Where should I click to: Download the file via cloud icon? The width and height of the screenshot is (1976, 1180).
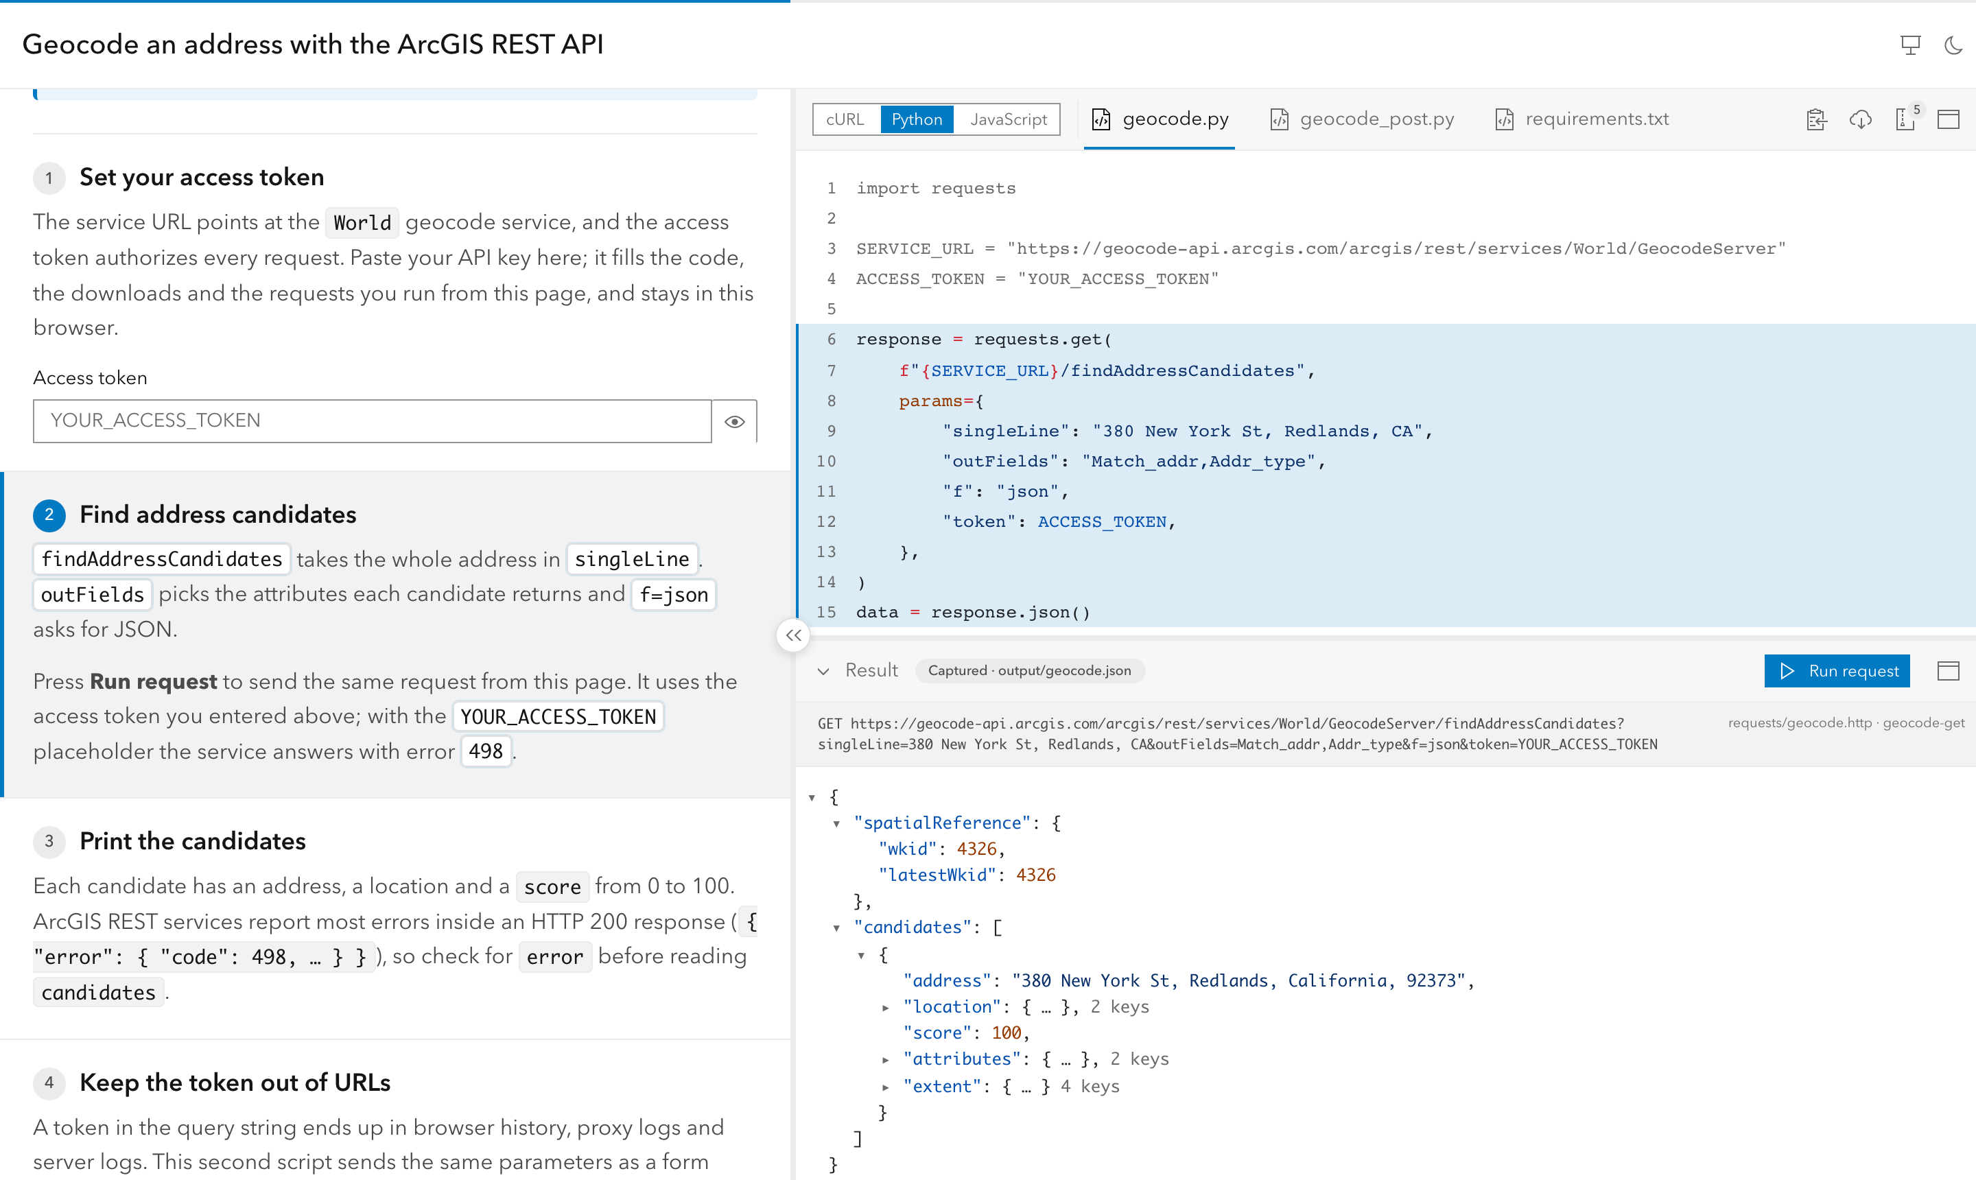pos(1861,119)
